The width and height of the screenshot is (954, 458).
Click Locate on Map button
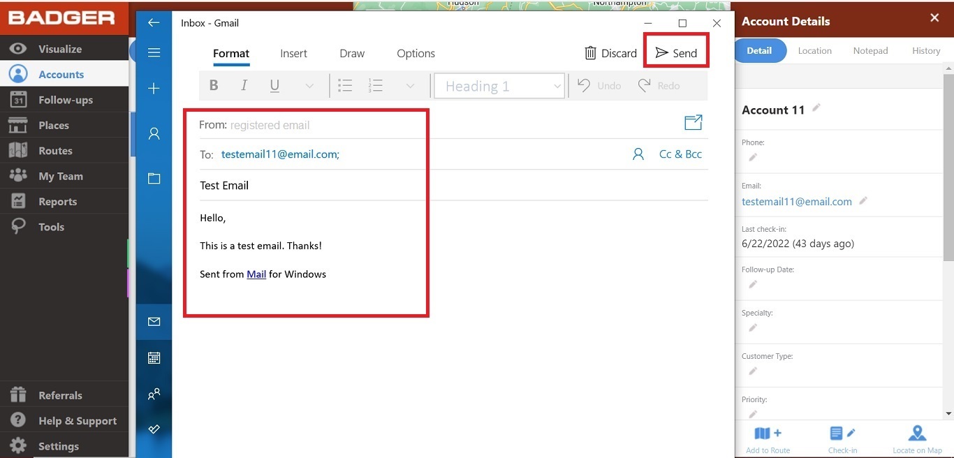(918, 440)
